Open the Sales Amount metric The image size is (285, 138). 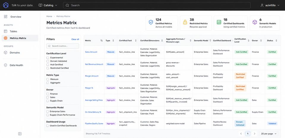click(x=91, y=52)
